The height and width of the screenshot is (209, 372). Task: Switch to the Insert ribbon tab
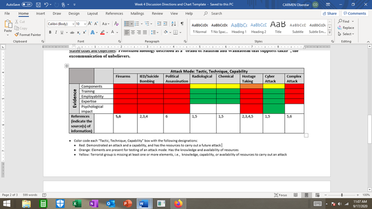click(x=41, y=14)
